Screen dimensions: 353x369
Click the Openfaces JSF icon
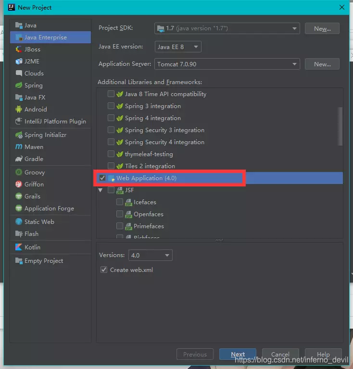(x=128, y=214)
